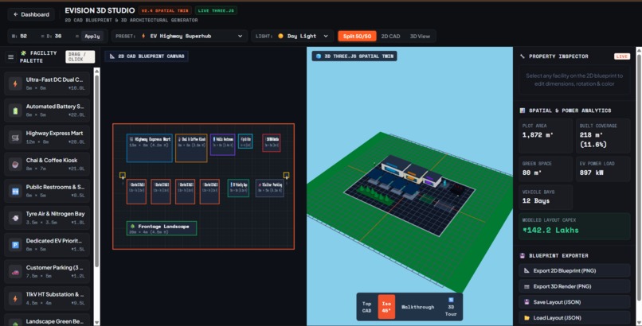Go back to Dashboard
The image size is (642, 326).
coord(31,14)
